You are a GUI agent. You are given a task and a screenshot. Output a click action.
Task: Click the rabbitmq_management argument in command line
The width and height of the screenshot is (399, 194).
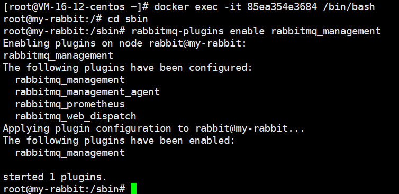coord(326,31)
